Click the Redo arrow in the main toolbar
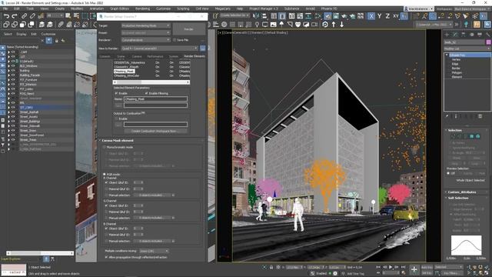This screenshot has width=492, height=277. [x=15, y=16]
